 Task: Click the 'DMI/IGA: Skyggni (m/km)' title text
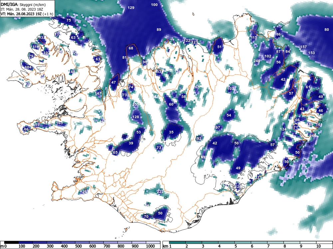click(x=23, y=5)
